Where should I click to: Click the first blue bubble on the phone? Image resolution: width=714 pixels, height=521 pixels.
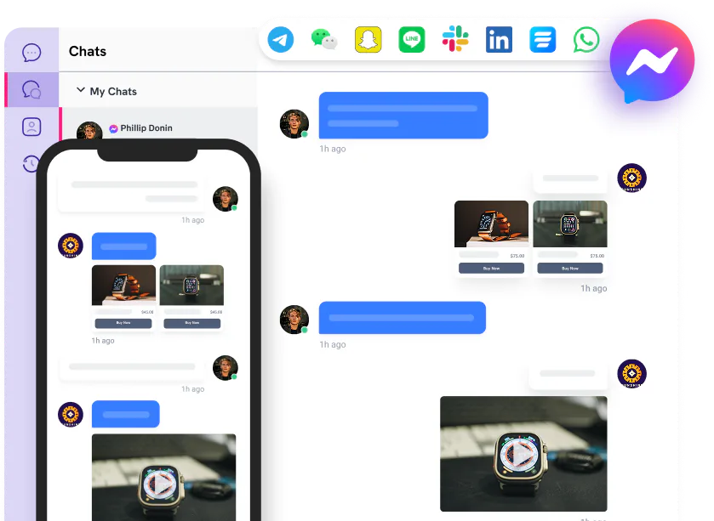(x=124, y=246)
